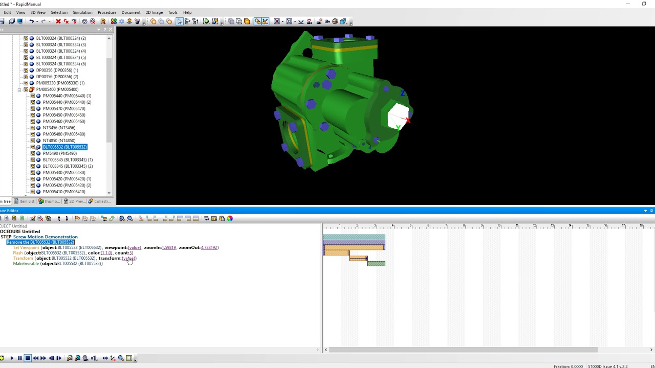Click the move-up arrow in the Procedure Editor toolbar
This screenshot has height=368, width=655.
click(x=59, y=218)
